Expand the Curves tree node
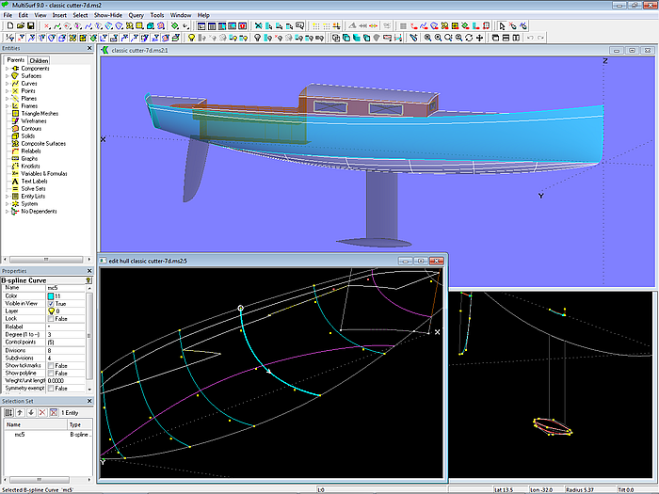 (x=7, y=84)
